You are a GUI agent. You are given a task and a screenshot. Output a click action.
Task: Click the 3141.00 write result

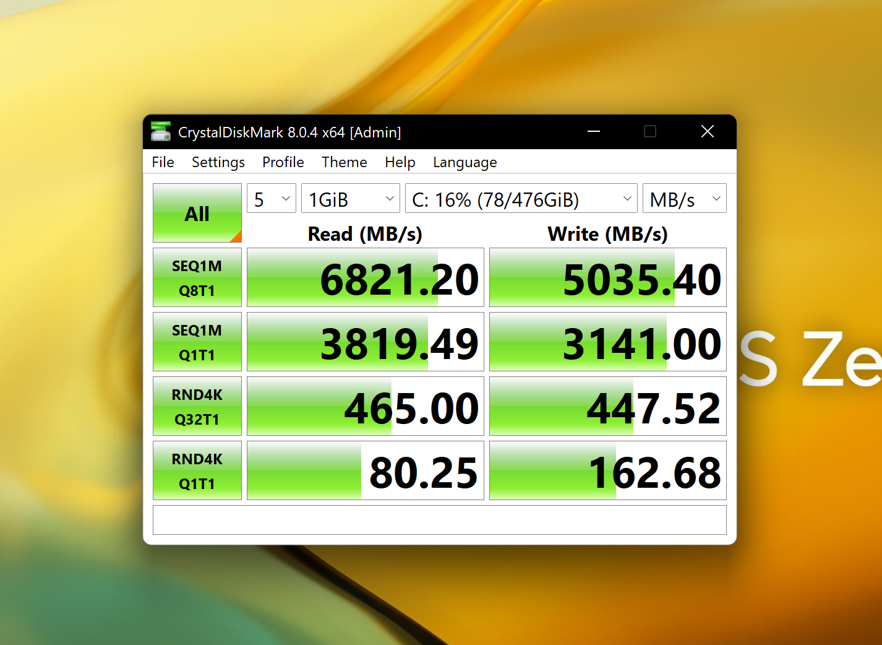[608, 342]
